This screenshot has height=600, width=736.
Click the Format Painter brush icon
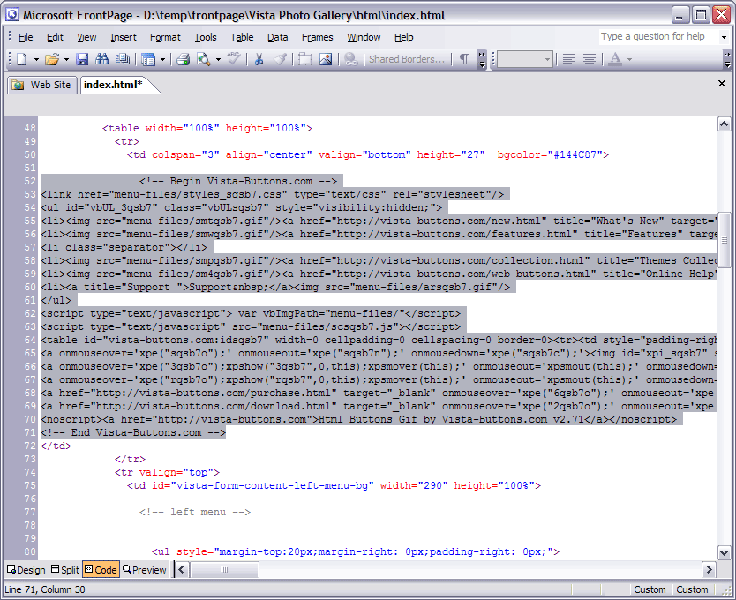pos(281,59)
